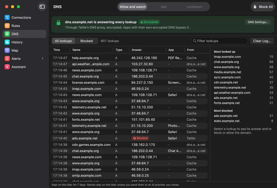The width and height of the screenshot is (277, 188).
Task: Click answer 94.237.0.150
Action: (x=142, y=83)
